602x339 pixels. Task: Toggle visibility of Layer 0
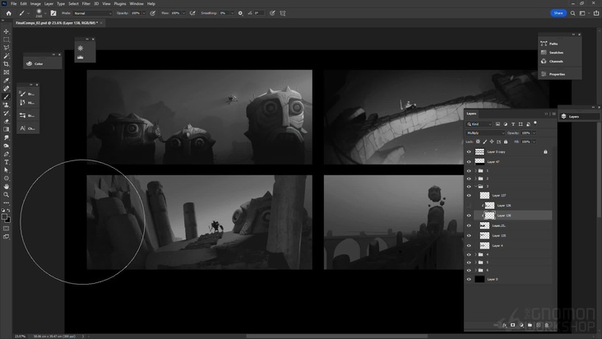click(469, 280)
